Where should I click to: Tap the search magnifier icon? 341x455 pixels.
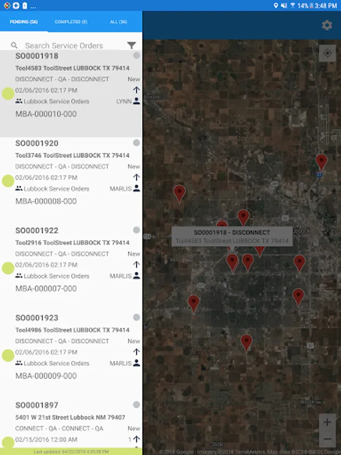[x=14, y=45]
